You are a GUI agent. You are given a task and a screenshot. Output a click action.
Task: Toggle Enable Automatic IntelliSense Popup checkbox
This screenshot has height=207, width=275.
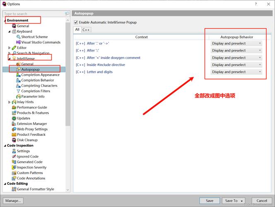76,22
